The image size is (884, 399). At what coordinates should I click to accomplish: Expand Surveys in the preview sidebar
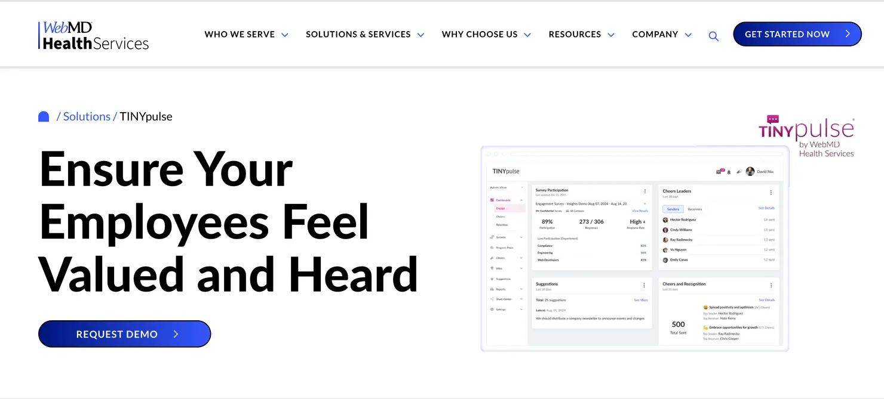click(521, 237)
